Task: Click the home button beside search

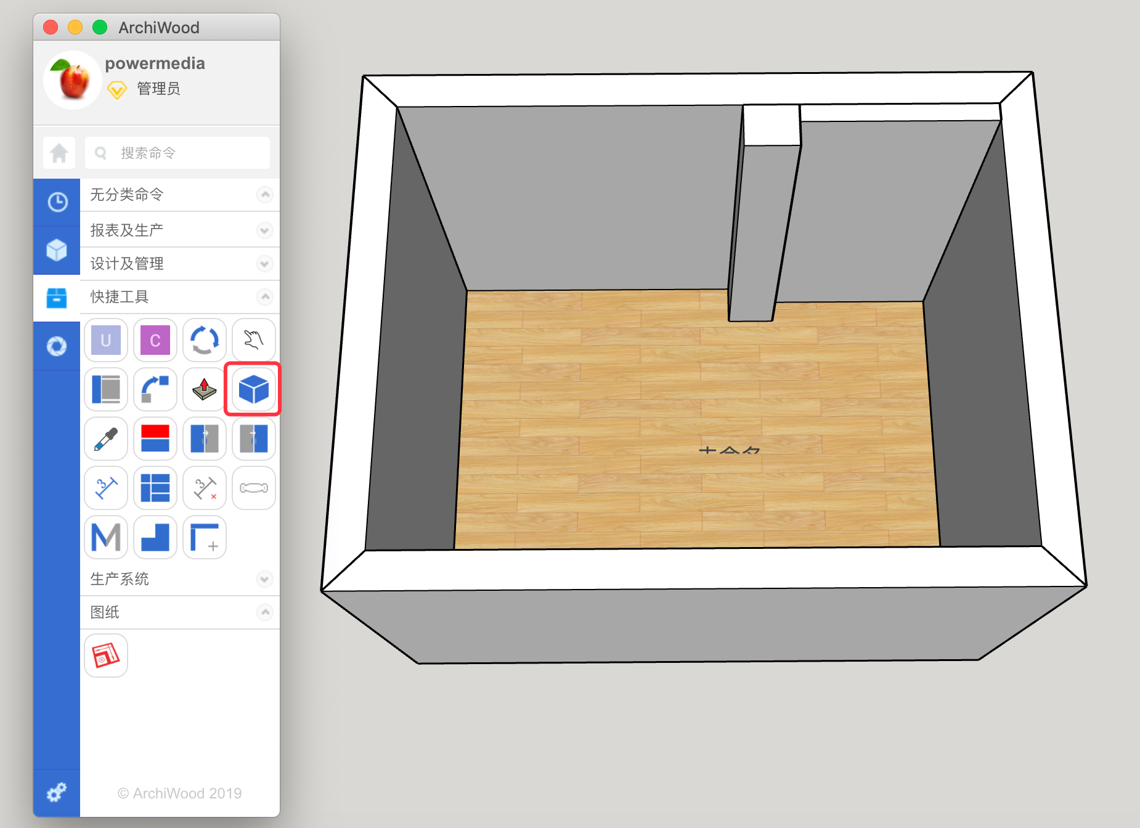Action: [59, 153]
